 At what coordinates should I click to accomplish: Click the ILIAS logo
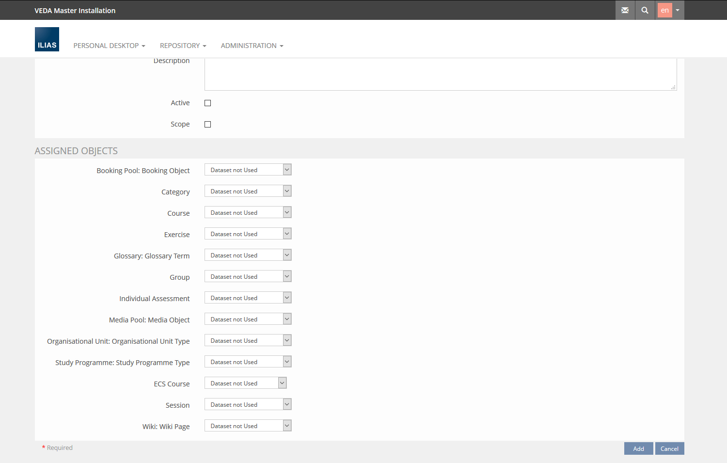tap(47, 39)
